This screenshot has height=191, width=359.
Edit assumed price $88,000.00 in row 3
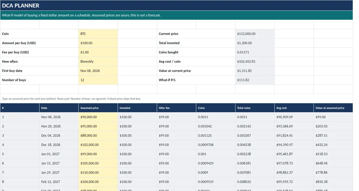coord(98,135)
